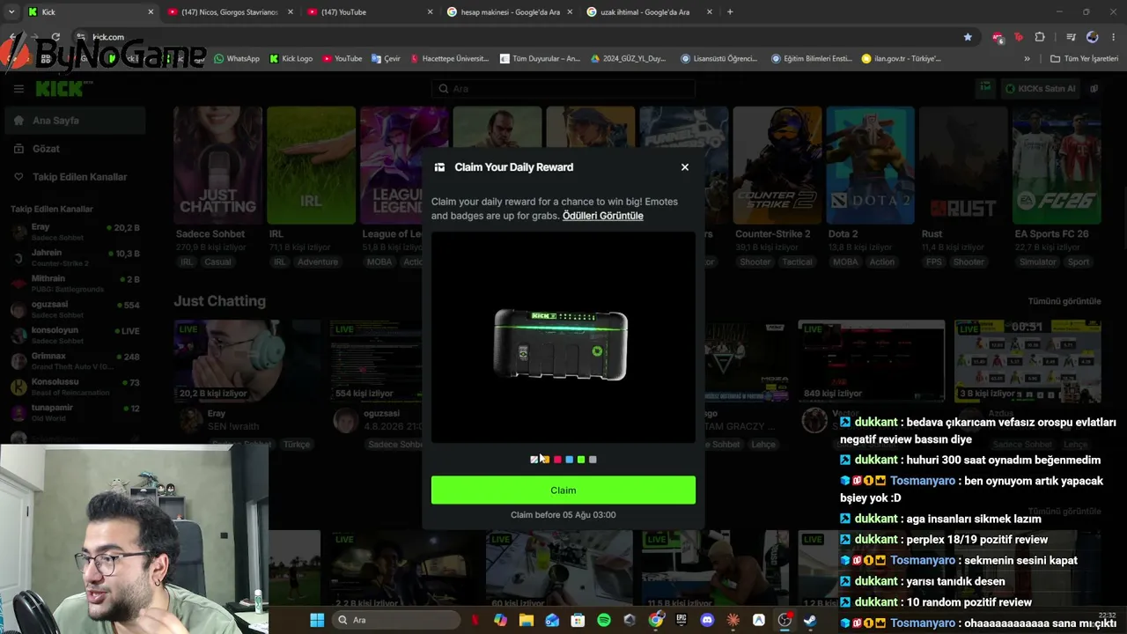Click the Kick reward box image

[561, 344]
